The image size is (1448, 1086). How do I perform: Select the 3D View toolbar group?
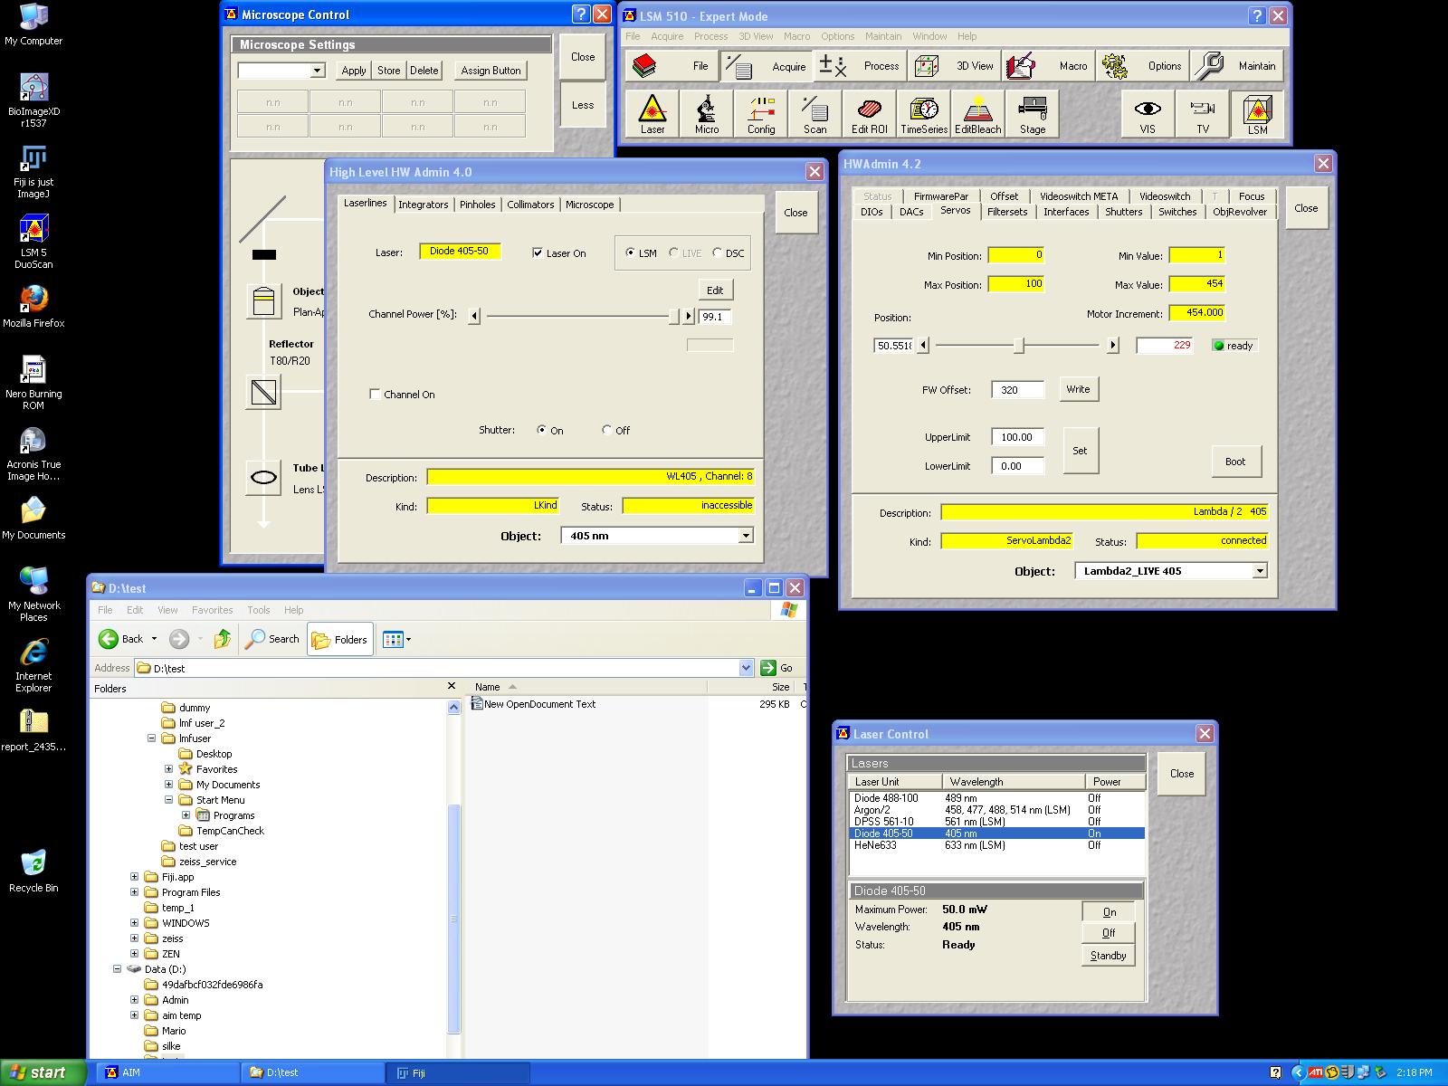click(x=955, y=66)
